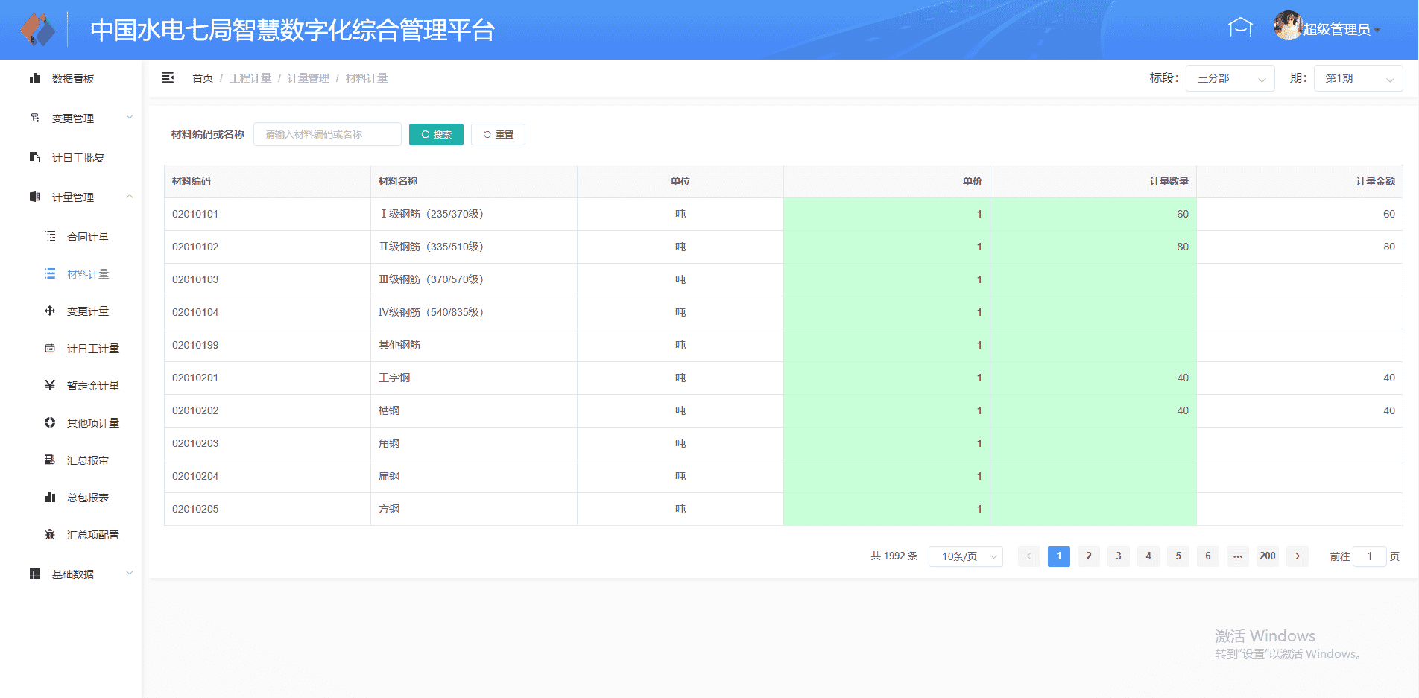Click the 暂定金计量 yen icon
The width and height of the screenshot is (1419, 698).
pyautogui.click(x=50, y=385)
